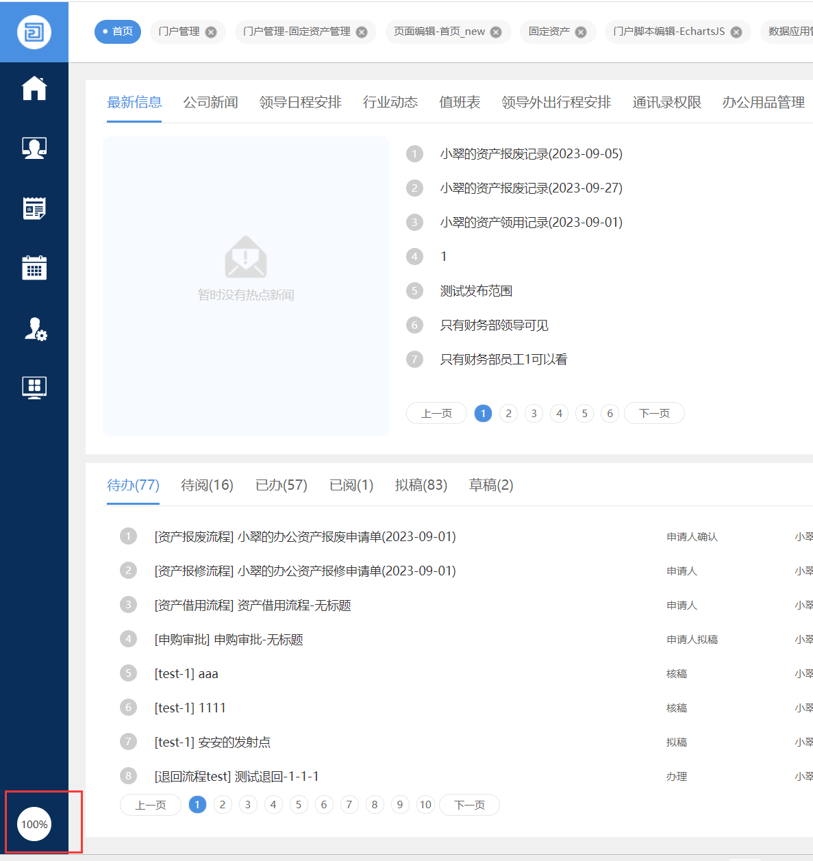Select the 领导外出行程安排 tab
This screenshot has height=861, width=813.
click(x=556, y=102)
